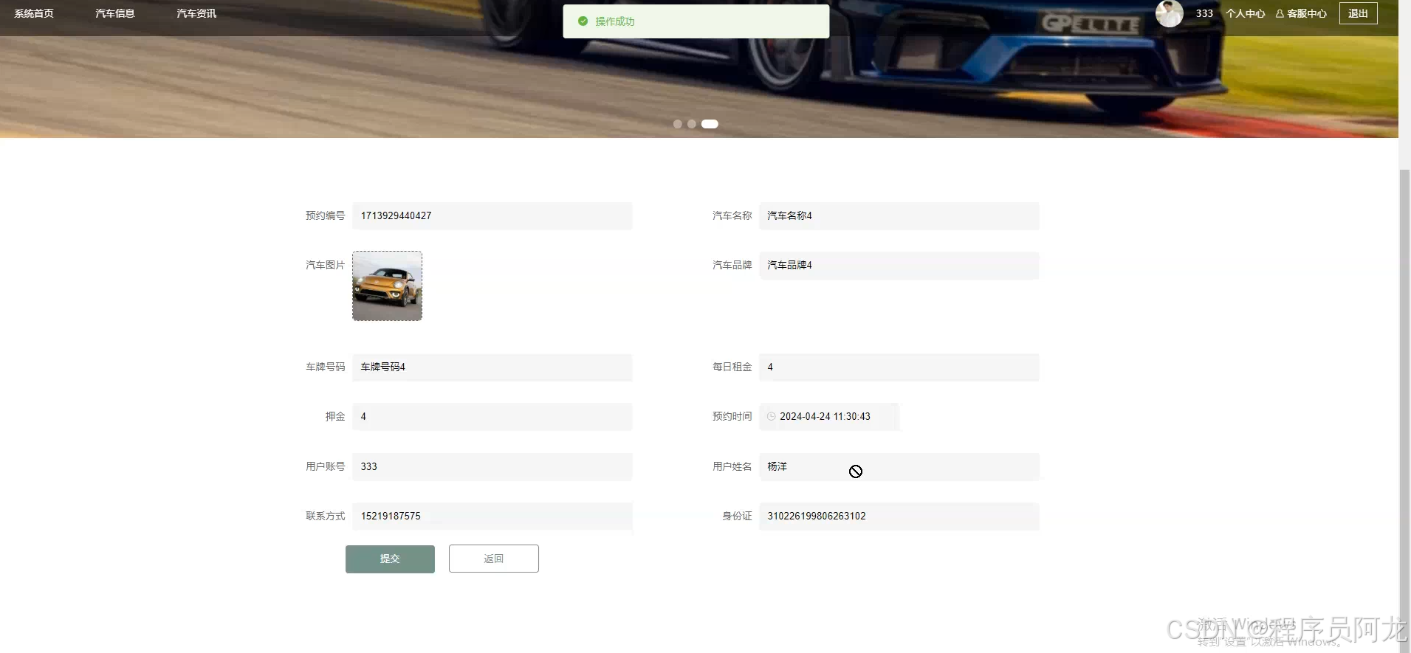Open 客服中心 customer service

tap(1307, 13)
